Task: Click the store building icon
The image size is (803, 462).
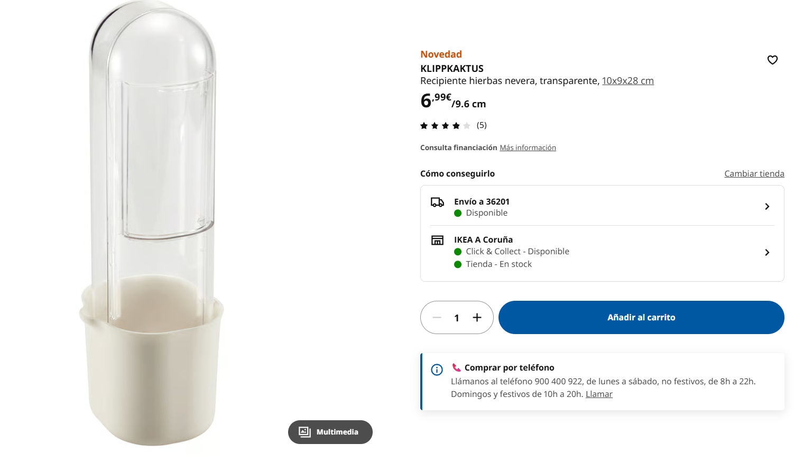Action: click(437, 241)
